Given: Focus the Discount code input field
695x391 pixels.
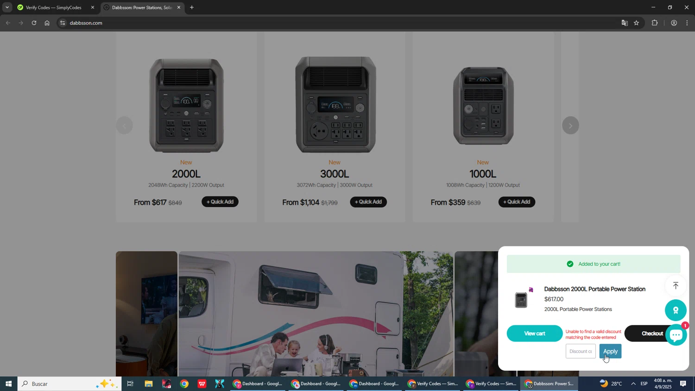Looking at the screenshot, I should (x=581, y=351).
